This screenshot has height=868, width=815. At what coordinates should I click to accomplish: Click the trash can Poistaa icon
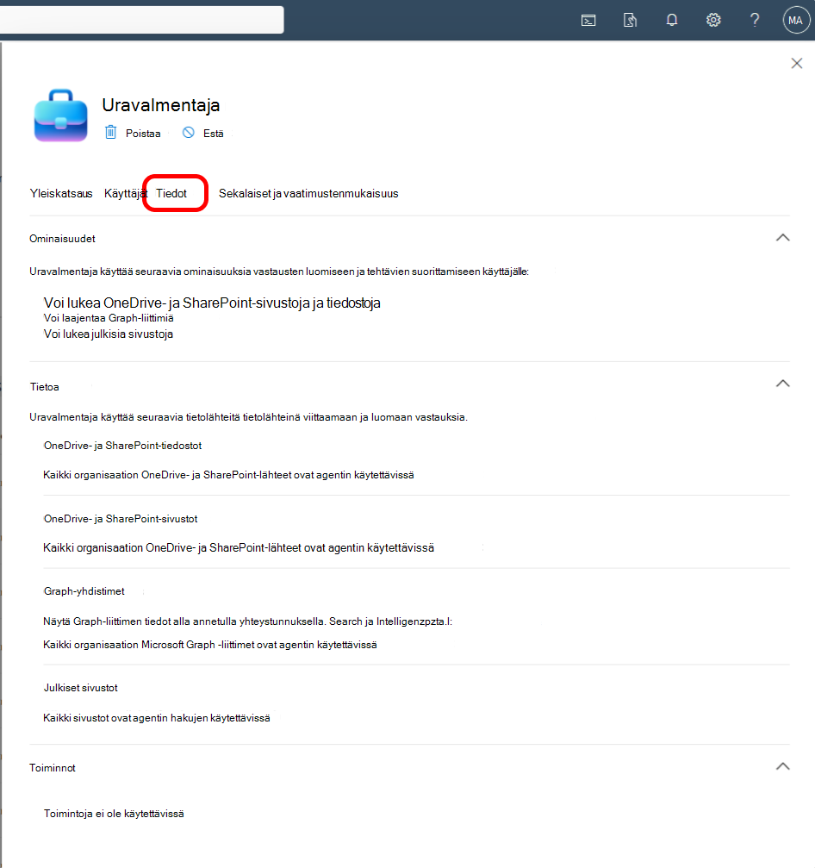coord(110,132)
